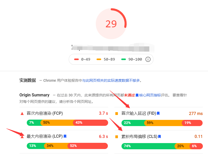The height and width of the screenshot is (157, 208).
Task: Click the bookmark icon next to 累积布局偏移 (CLS)
Action: click(x=160, y=136)
